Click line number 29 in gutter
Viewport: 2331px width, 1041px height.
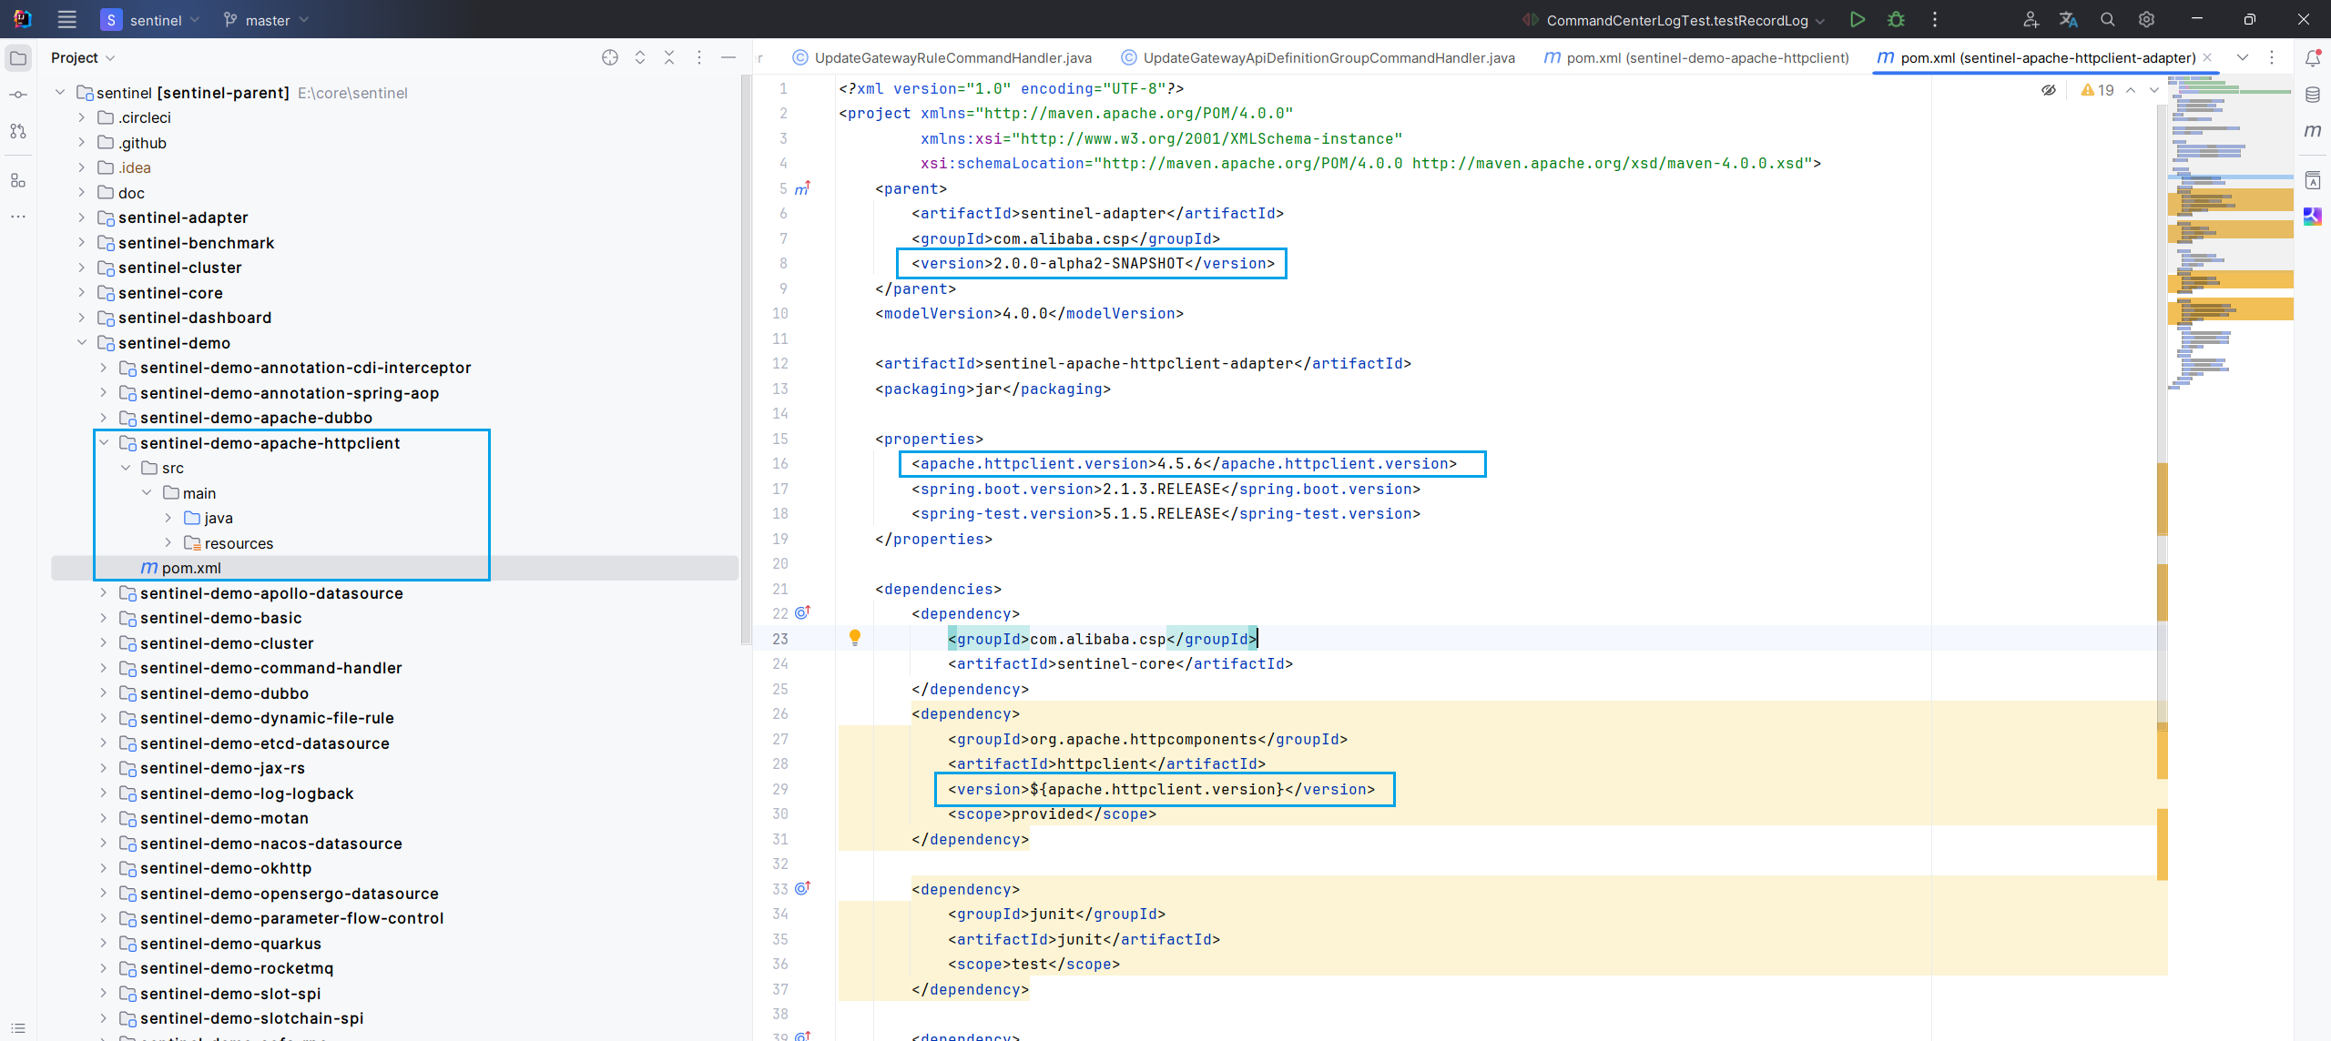(780, 789)
